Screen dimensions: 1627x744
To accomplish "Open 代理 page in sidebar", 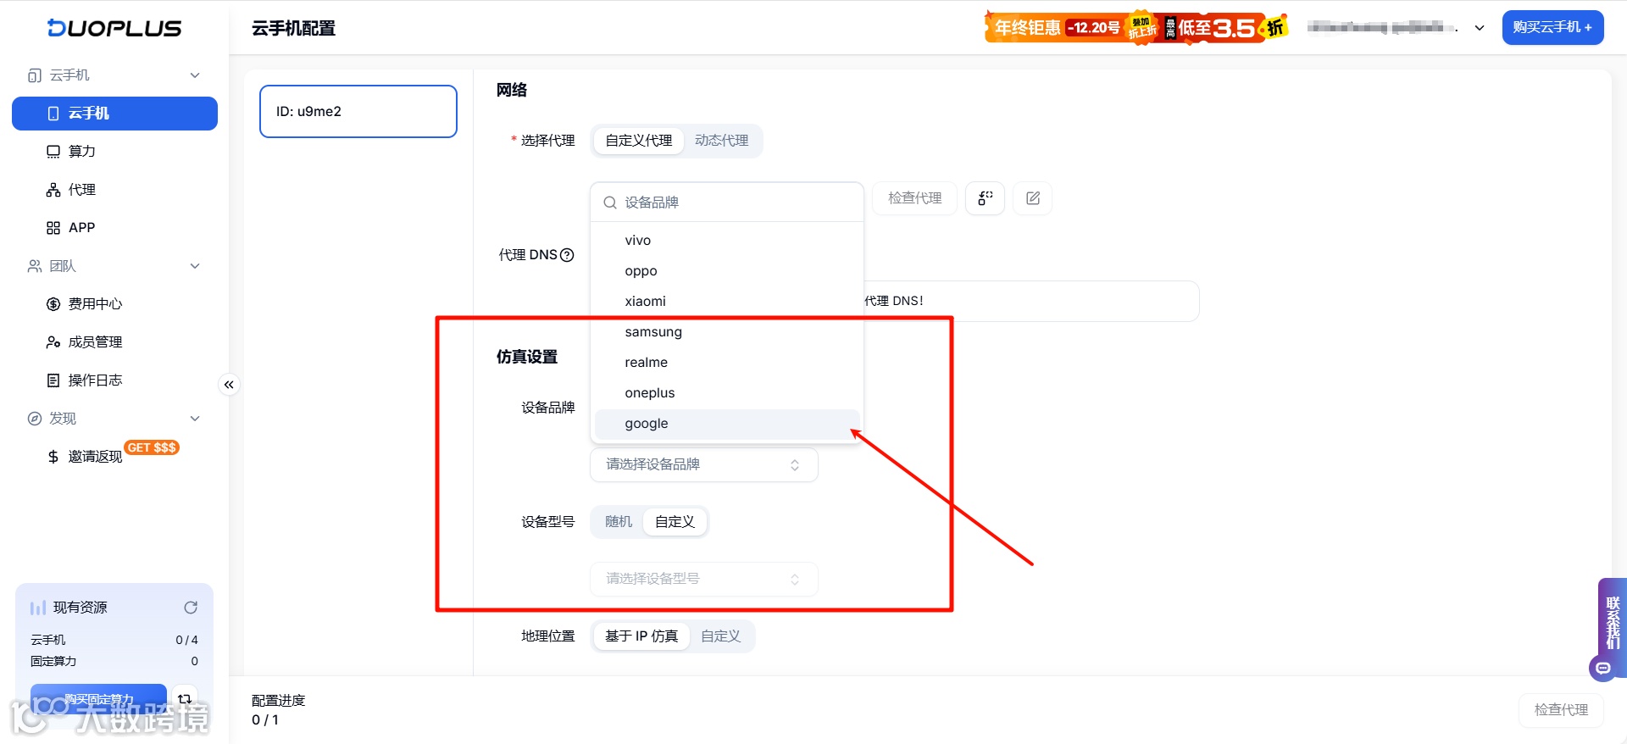I will (114, 190).
